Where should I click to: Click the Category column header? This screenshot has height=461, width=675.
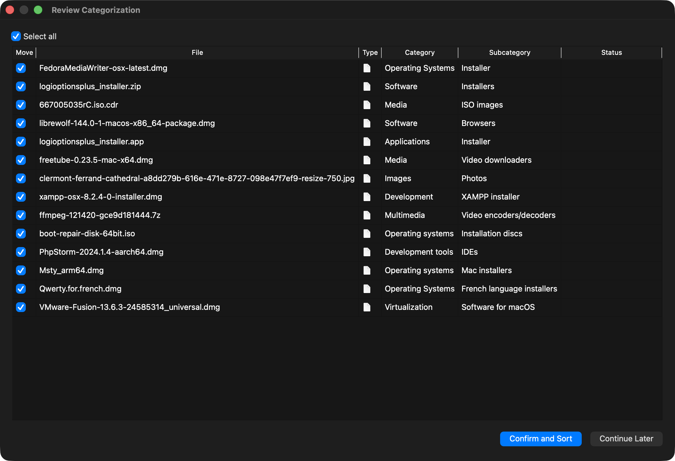pos(419,52)
